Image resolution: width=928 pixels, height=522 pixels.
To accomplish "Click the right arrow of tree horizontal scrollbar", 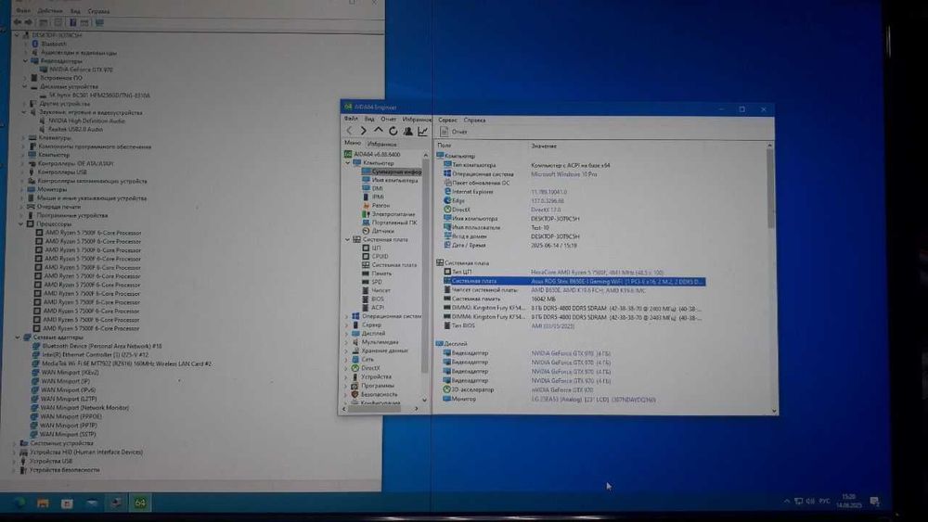I will (417, 409).
